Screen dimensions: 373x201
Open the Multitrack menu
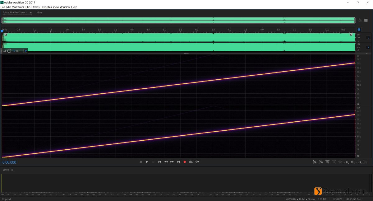click(x=18, y=7)
